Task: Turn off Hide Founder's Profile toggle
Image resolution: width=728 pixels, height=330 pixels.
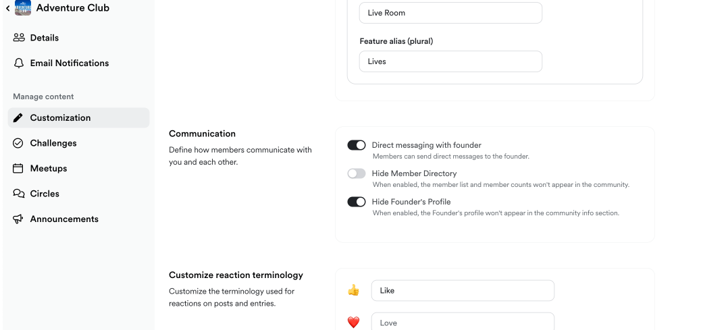Action: pos(357,202)
